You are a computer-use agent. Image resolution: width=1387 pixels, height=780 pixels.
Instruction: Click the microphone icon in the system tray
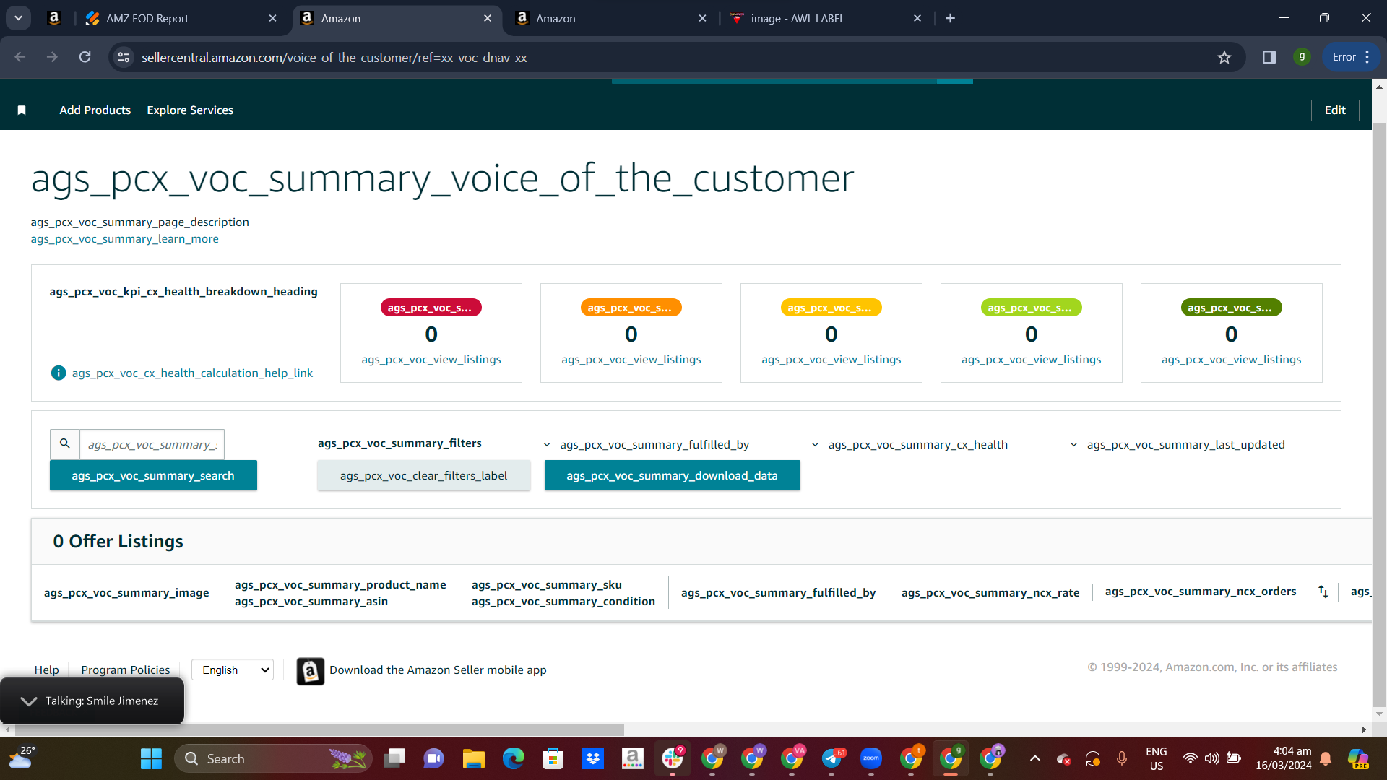(x=1122, y=758)
